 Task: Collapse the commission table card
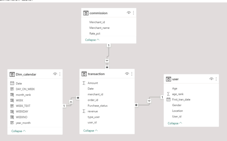(x=92, y=40)
